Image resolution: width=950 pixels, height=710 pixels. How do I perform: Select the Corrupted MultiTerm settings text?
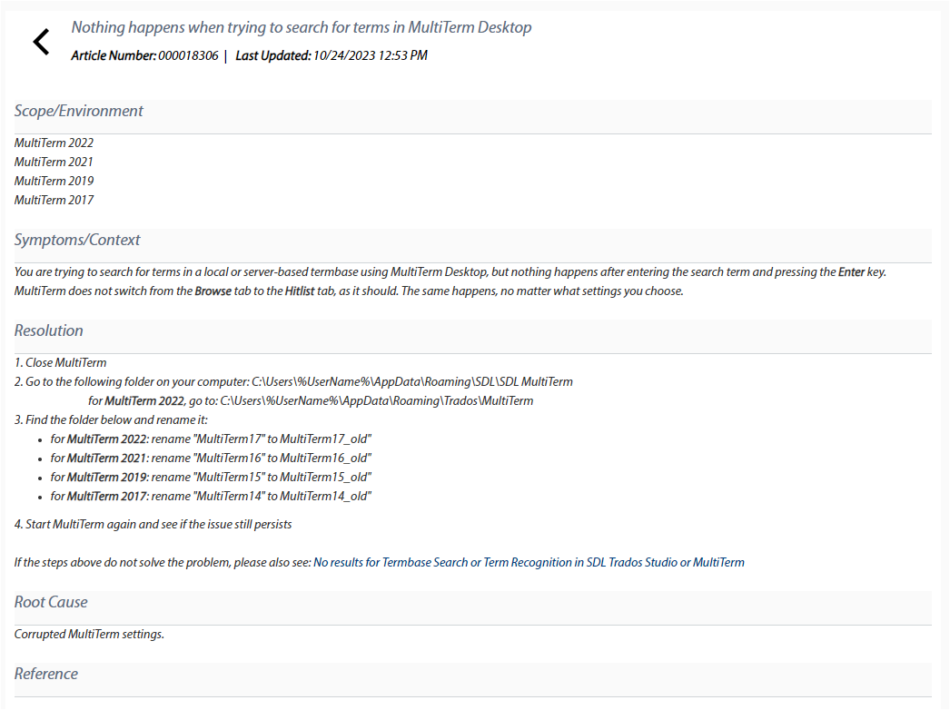coord(88,634)
